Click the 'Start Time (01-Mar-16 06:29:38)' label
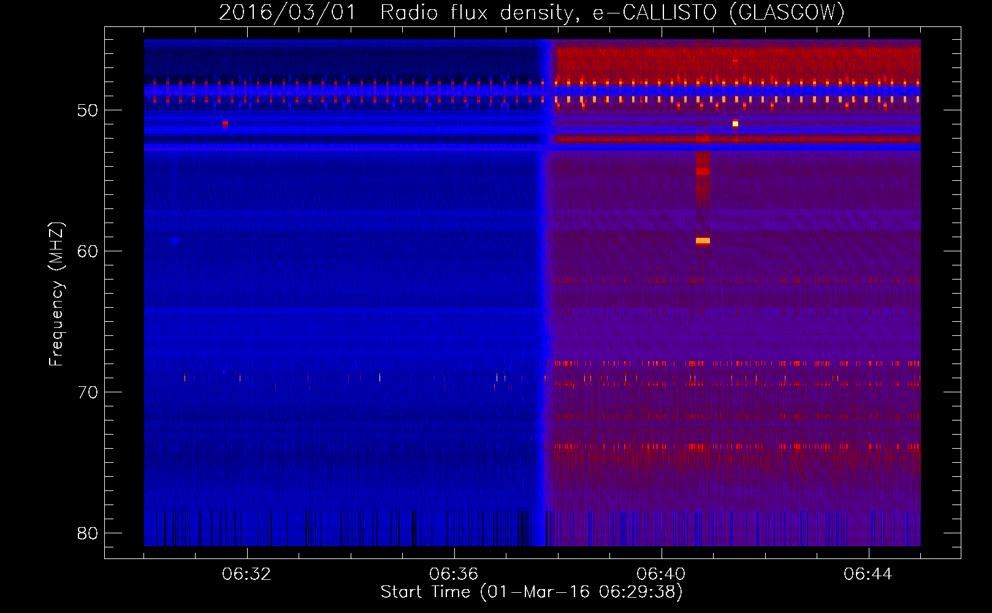The height and width of the screenshot is (613, 992). click(x=532, y=592)
